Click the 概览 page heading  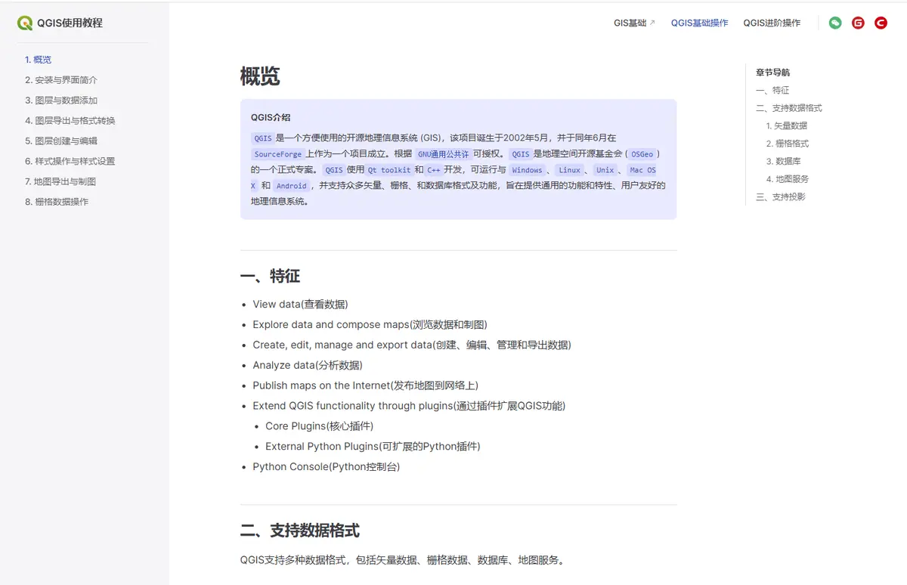tap(260, 76)
